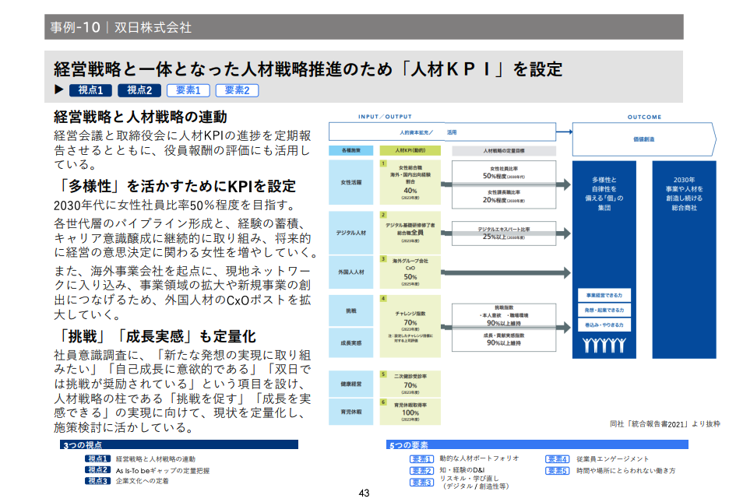Select the 視点2 tag under the title
Viewport: 729px width, 502px height.
click(x=139, y=90)
